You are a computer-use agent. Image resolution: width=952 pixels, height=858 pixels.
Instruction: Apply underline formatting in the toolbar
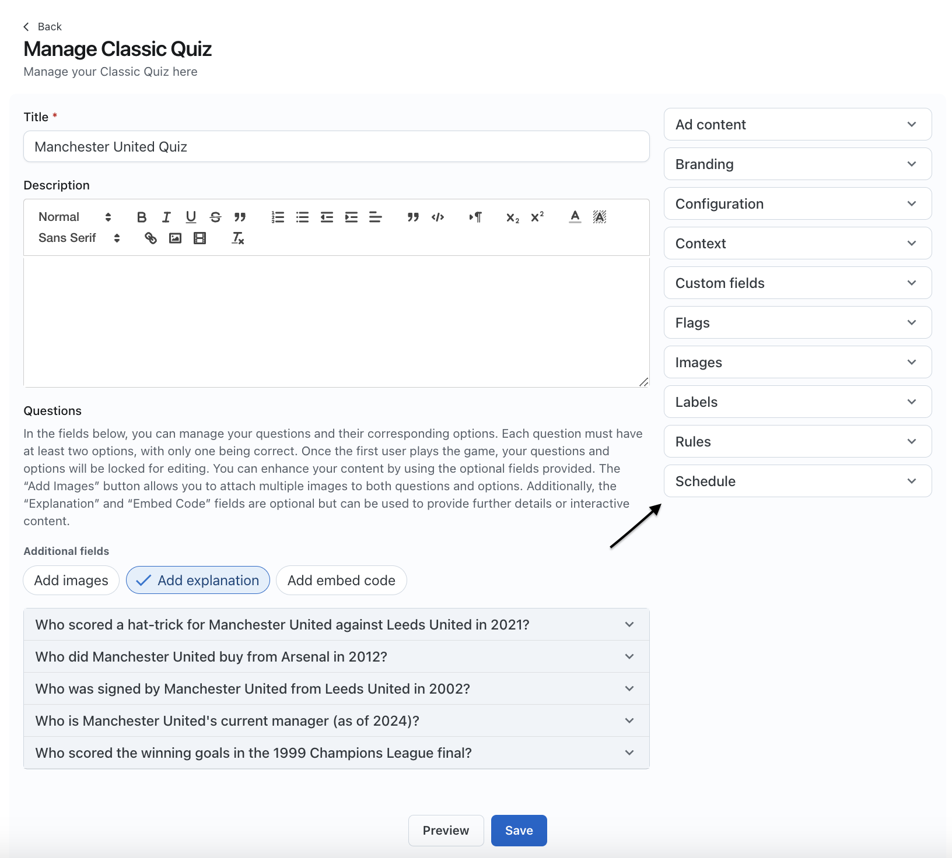click(191, 217)
